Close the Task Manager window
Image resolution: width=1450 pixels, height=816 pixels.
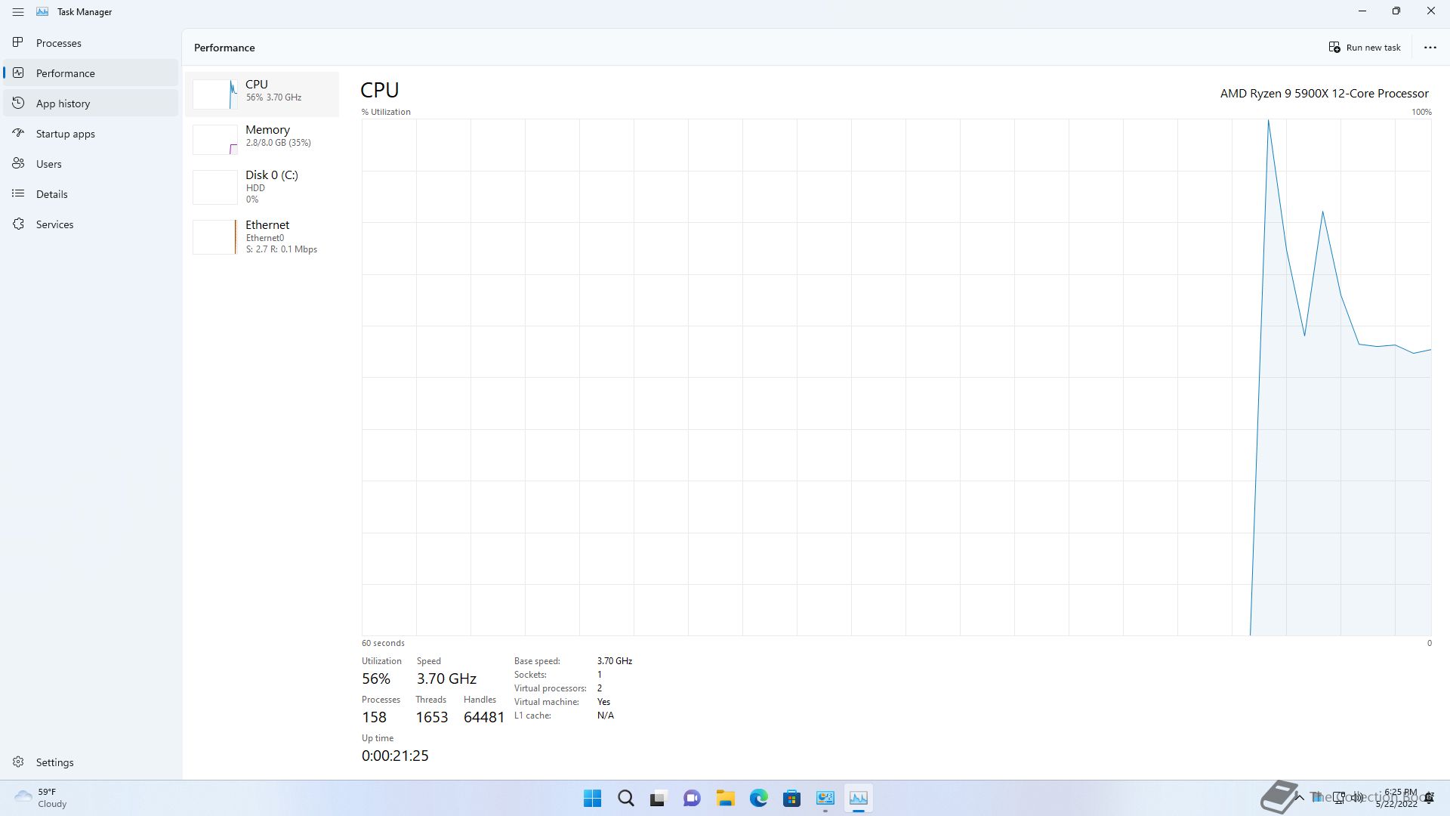pos(1431,11)
